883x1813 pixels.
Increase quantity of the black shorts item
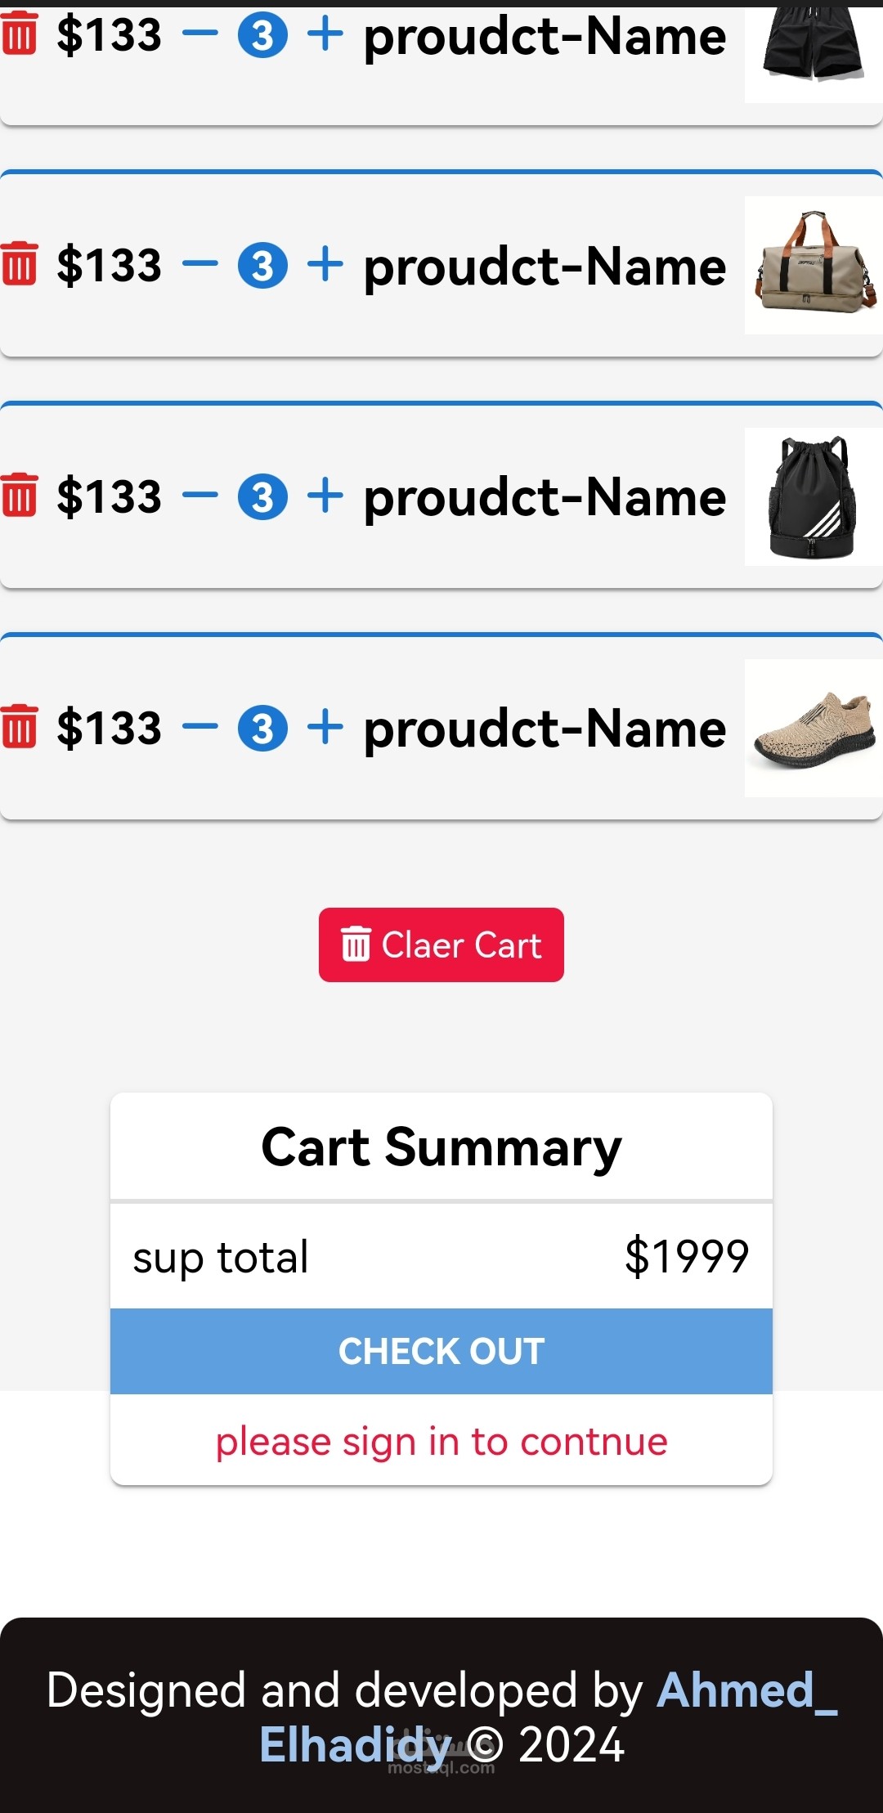click(325, 34)
